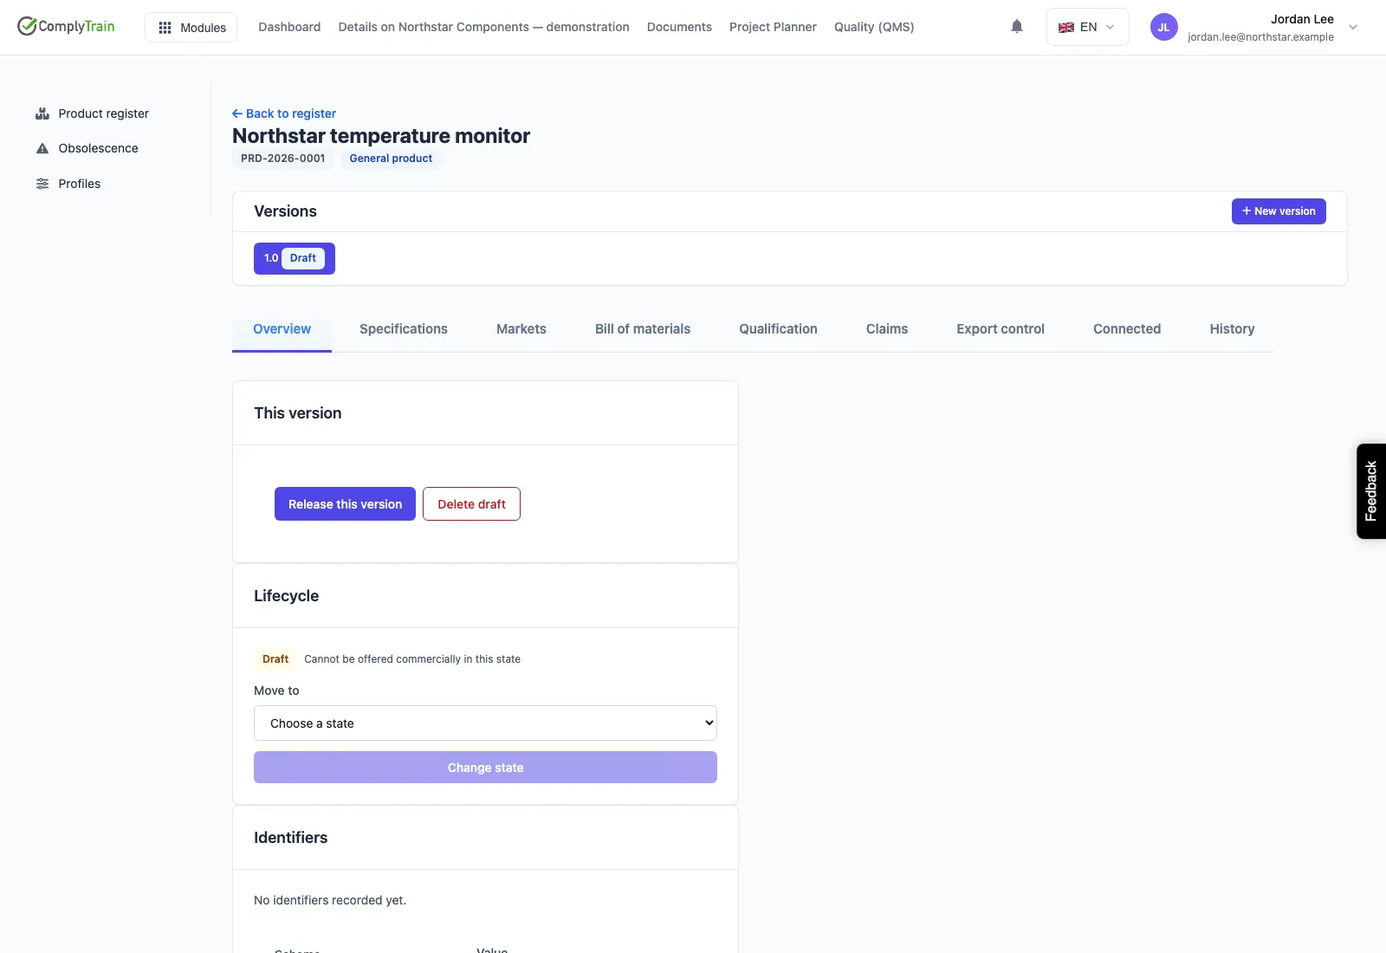The height and width of the screenshot is (953, 1386).
Task: Click the Product register sidebar icon
Action: click(42, 113)
